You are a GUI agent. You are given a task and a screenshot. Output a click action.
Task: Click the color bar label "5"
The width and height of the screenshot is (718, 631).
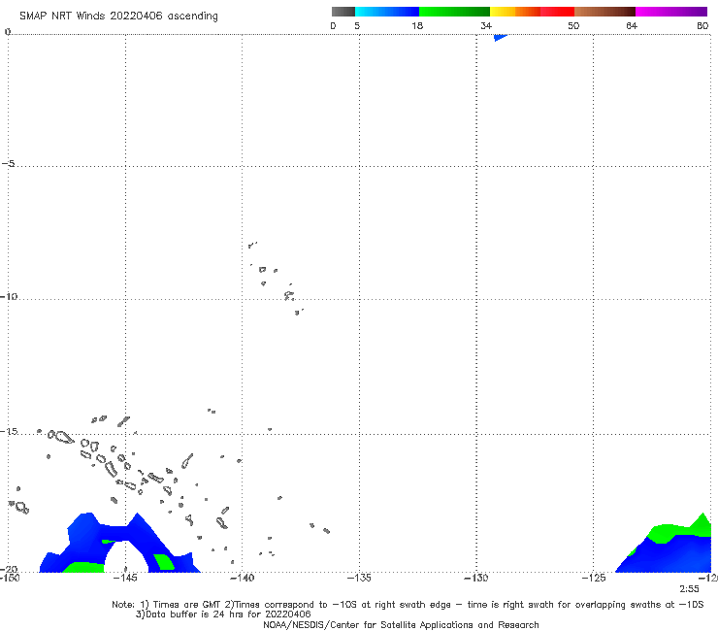[x=357, y=25]
